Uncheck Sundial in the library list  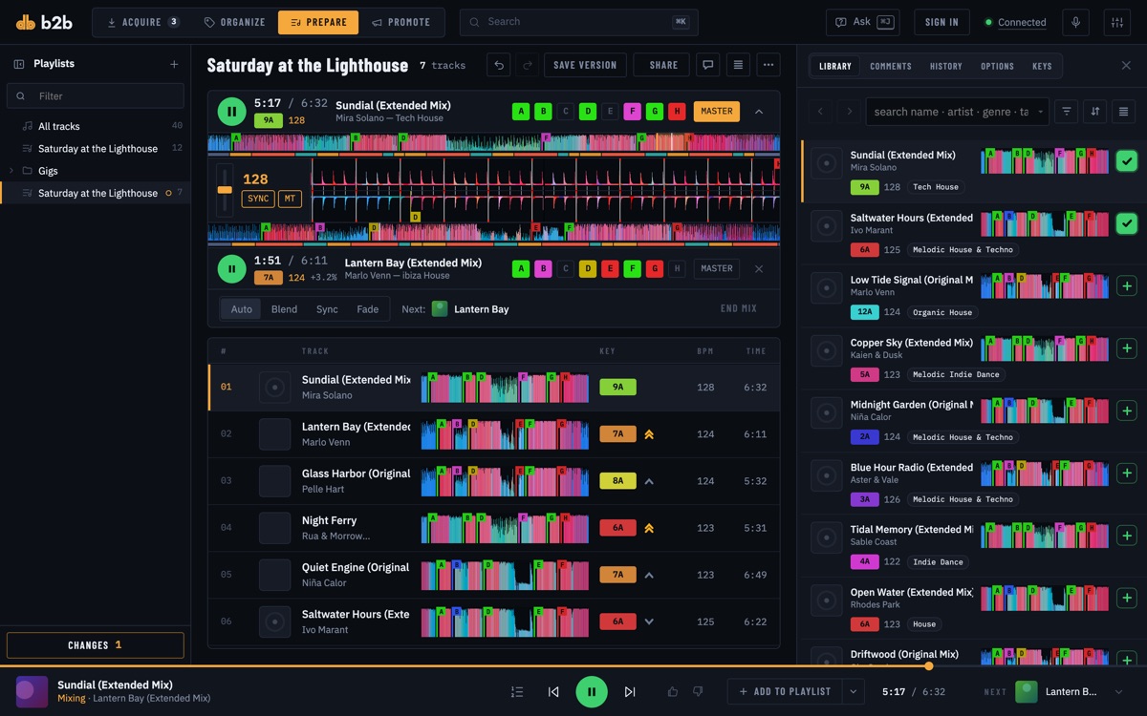pyautogui.click(x=1126, y=160)
